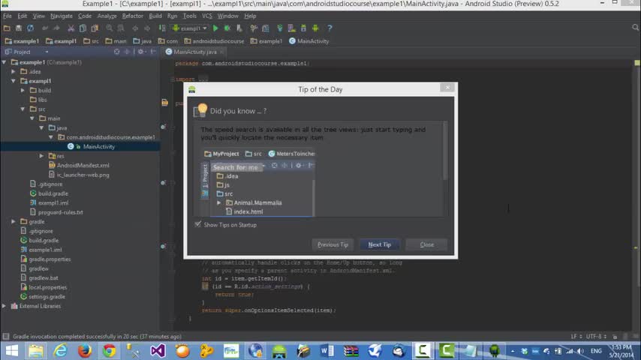Select AndroidManifest.xml in project tree
The image size is (641, 360).
point(83,166)
